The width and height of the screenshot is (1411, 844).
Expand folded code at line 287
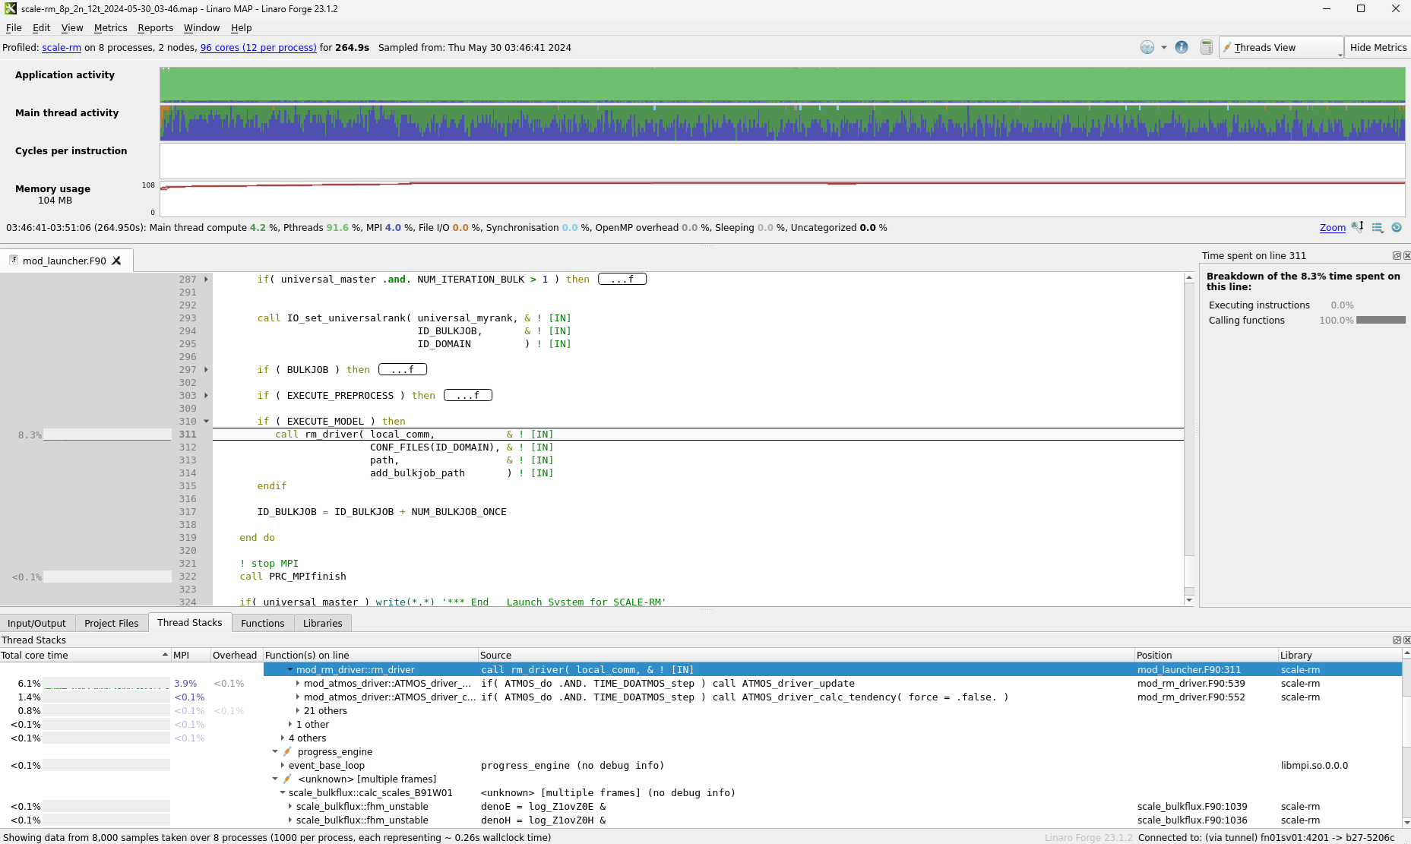click(x=206, y=280)
